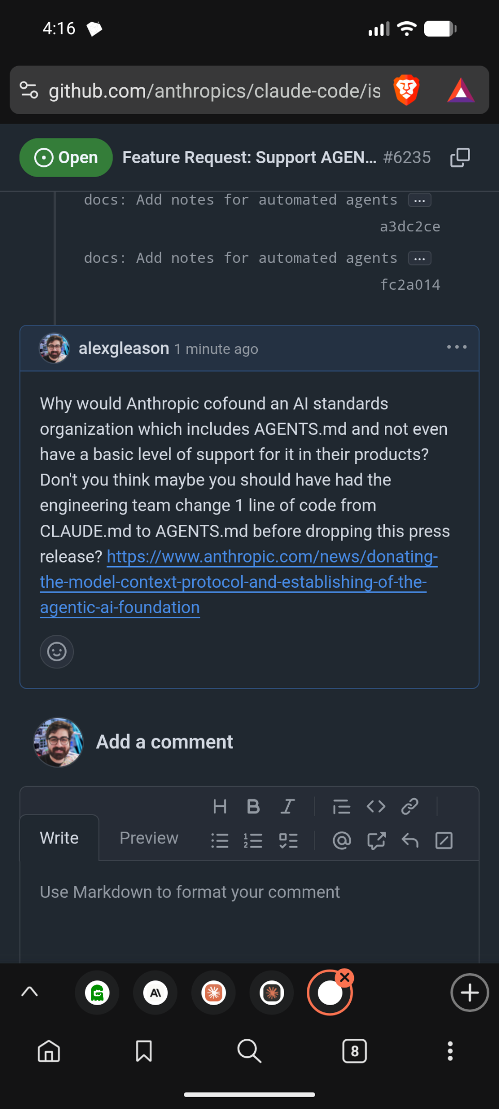This screenshot has width=499, height=1109.
Task: Insert a code block with the code icon
Action: [x=376, y=806]
